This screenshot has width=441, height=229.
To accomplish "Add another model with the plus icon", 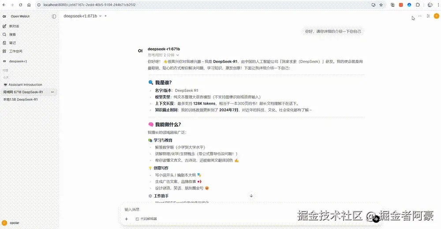I will [106, 16].
